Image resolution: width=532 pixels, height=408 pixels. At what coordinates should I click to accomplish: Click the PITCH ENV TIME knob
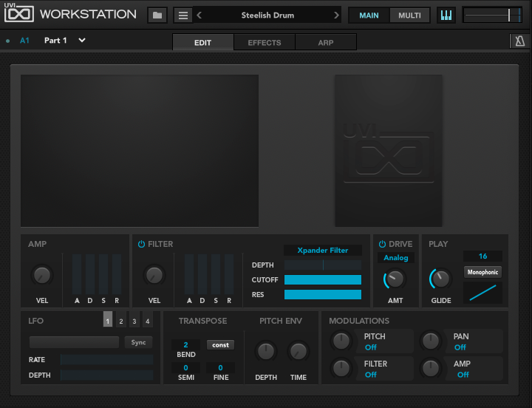coord(299,351)
